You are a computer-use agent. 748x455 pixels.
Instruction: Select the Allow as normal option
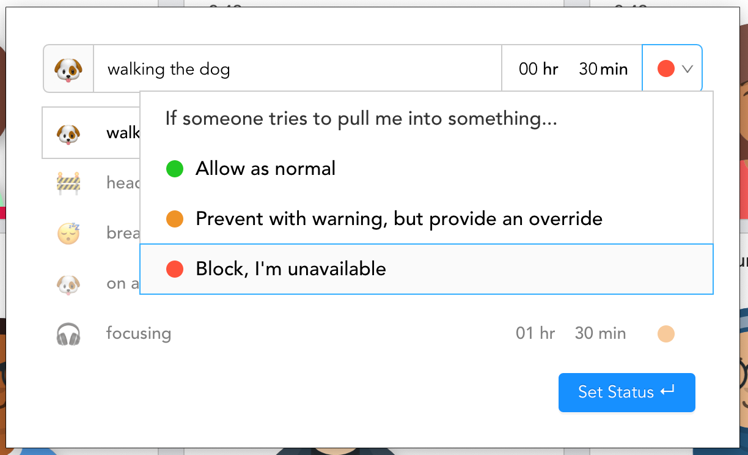pos(265,169)
